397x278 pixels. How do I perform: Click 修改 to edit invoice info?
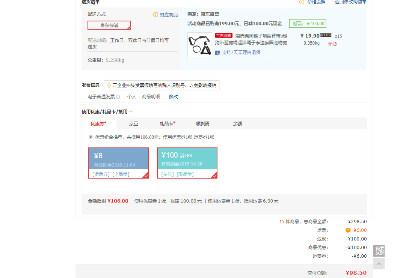[174, 97]
